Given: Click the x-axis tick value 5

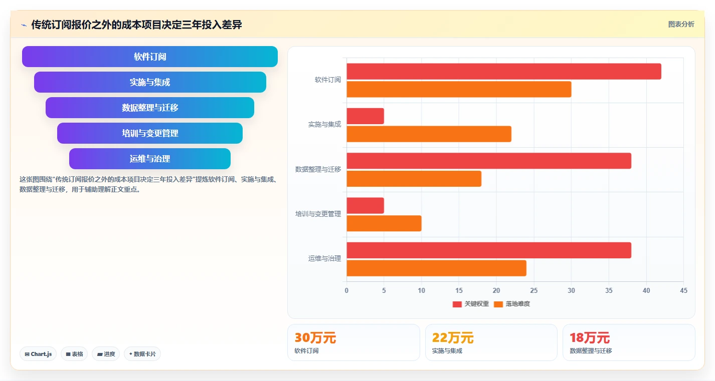Looking at the screenshot, I should coord(384,290).
